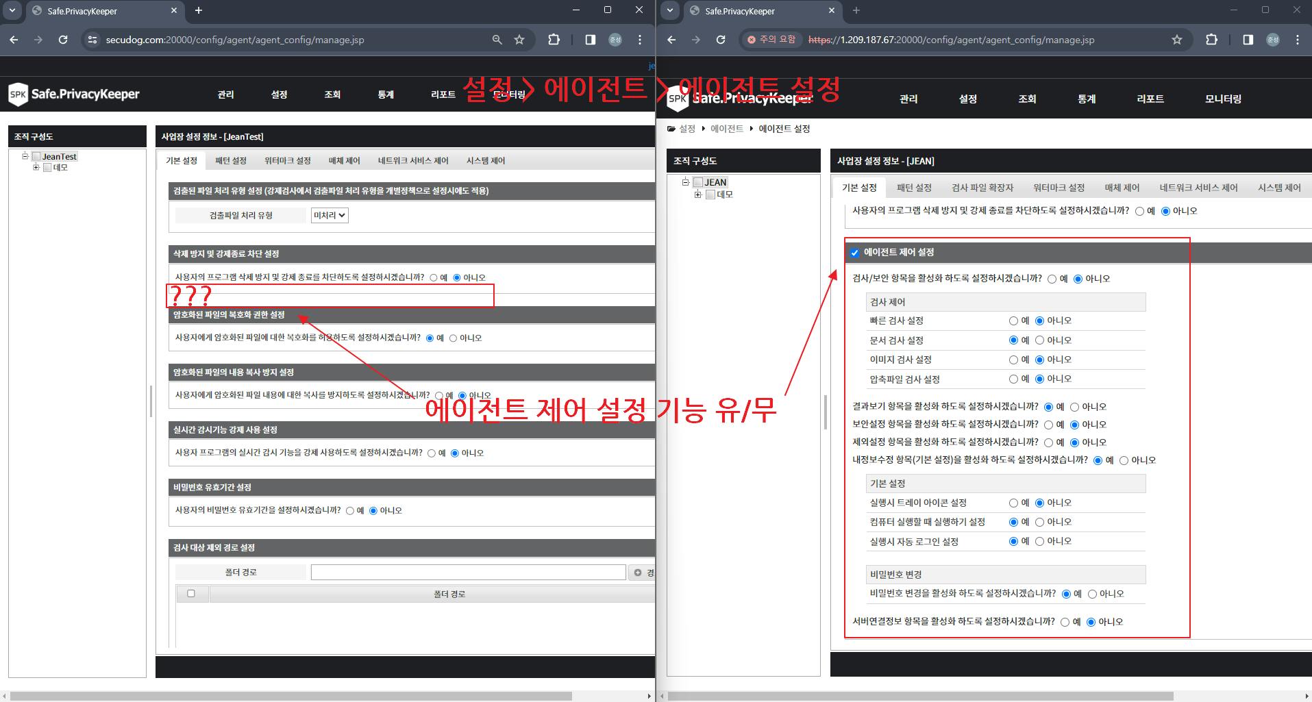Expand the 데모 node under JEAN
1312x702 pixels.
pos(697,195)
